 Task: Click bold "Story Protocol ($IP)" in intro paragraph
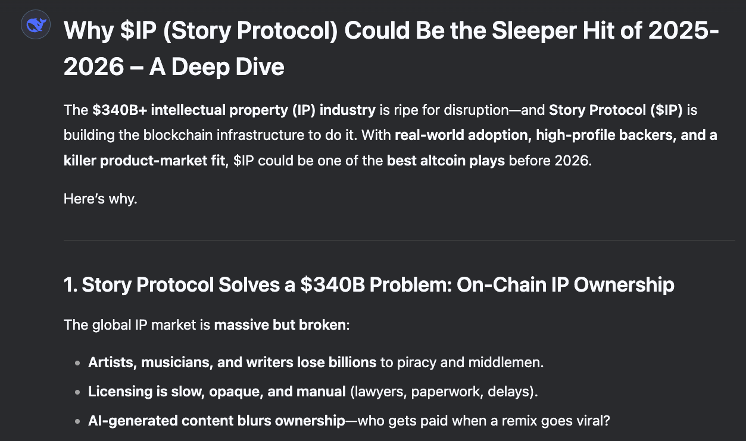(x=615, y=110)
